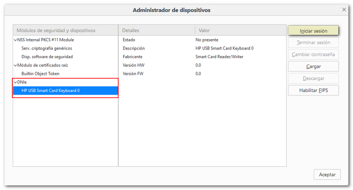The width and height of the screenshot is (353, 190).
Task: Click the Módulos de seguridad y dispositivos header
Action: pyautogui.click(x=65, y=30)
